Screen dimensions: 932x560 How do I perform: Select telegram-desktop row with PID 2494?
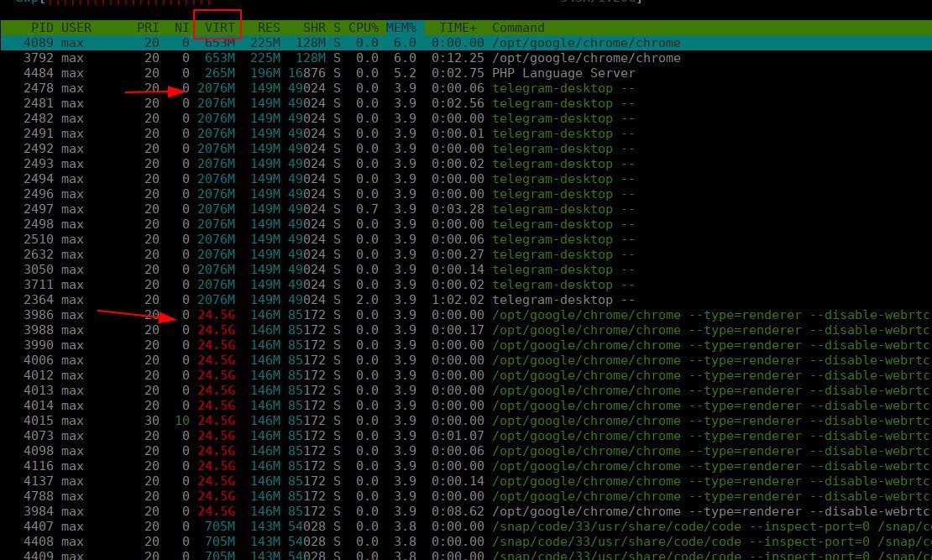tap(466, 179)
